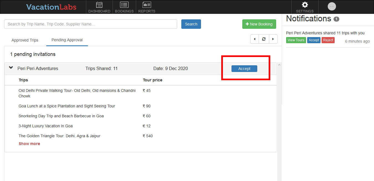Reject the shared trips notification

pos(328,40)
